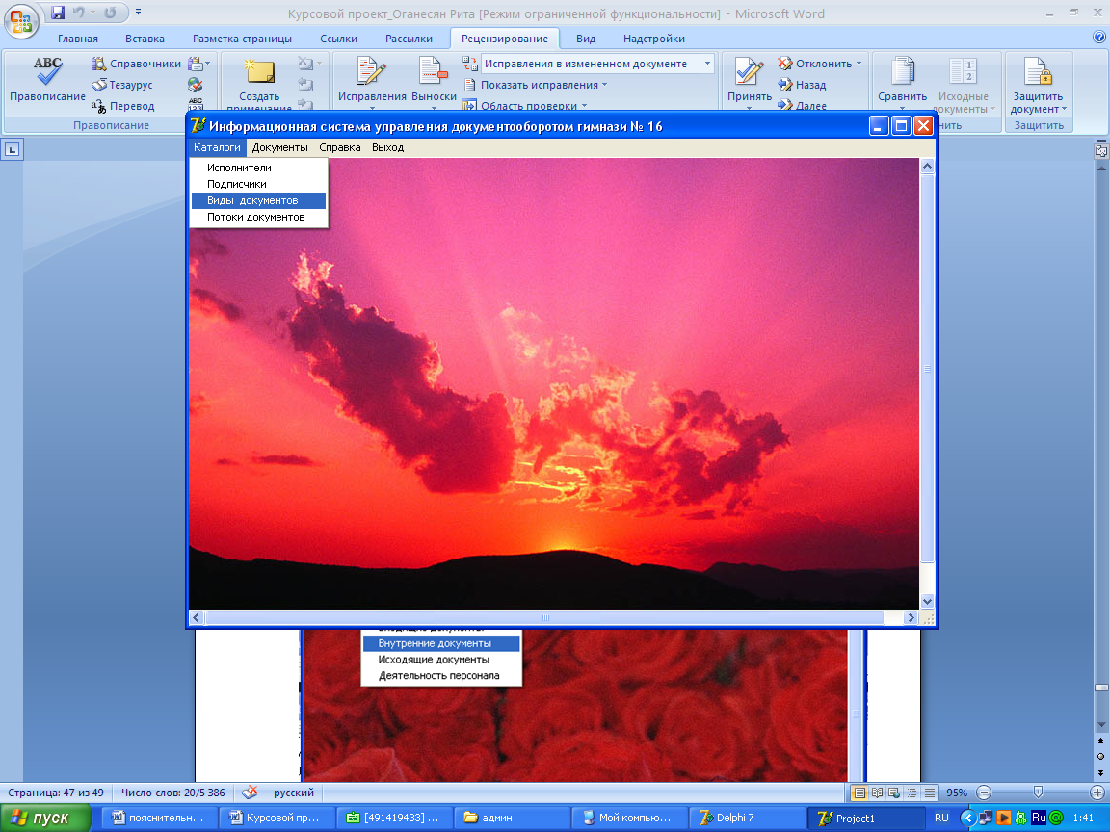Click the set language icon under screentip
Image resolution: width=1110 pixels, height=832 pixels.
pyautogui.click(x=196, y=85)
